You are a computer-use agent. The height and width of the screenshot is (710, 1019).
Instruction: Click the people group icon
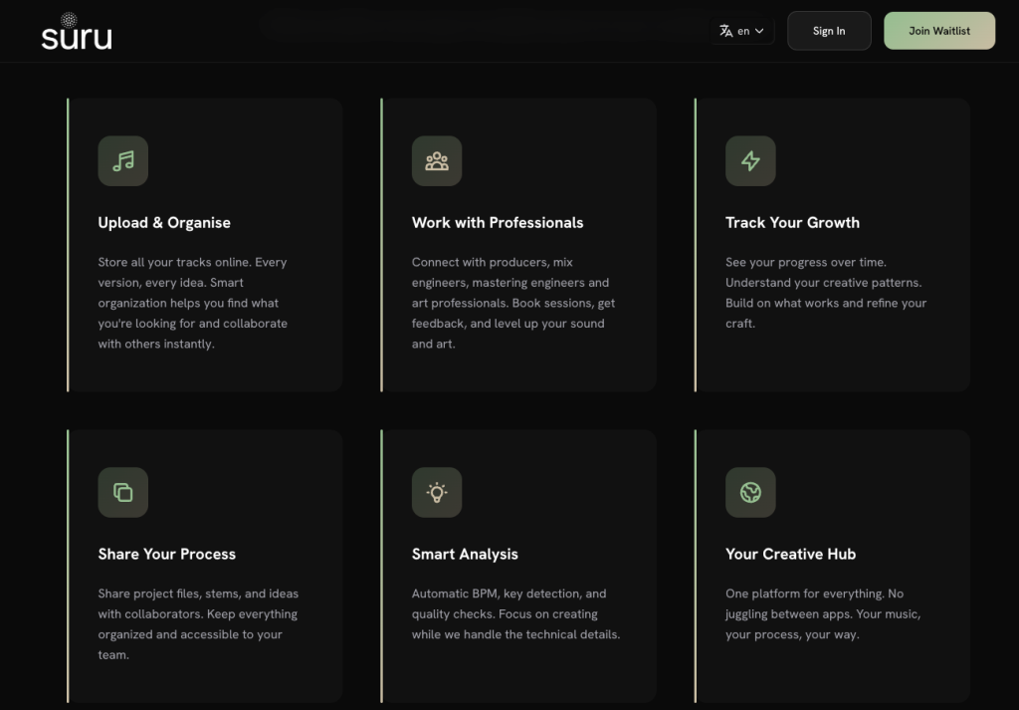pos(437,161)
